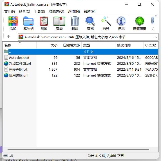This screenshot has height=161, width=161.
Task: Select the Autodesk.txt file
Action: 19,58
